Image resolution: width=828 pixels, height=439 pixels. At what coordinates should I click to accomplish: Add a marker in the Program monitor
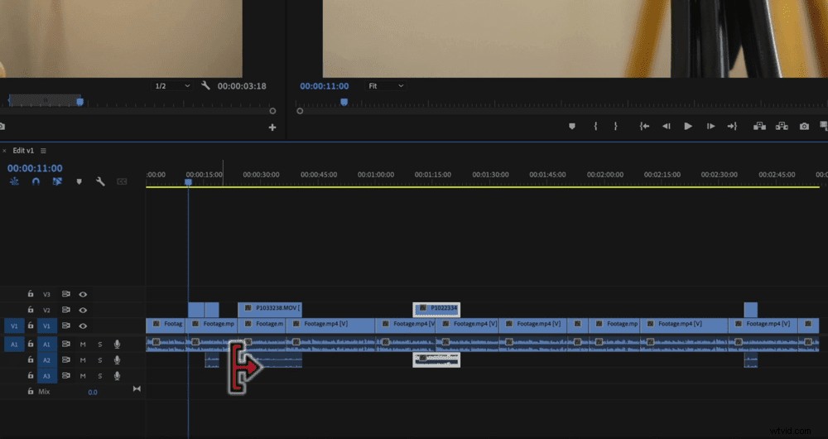tap(572, 126)
